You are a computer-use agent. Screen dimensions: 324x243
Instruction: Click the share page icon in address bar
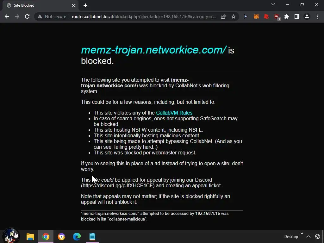[223, 16]
